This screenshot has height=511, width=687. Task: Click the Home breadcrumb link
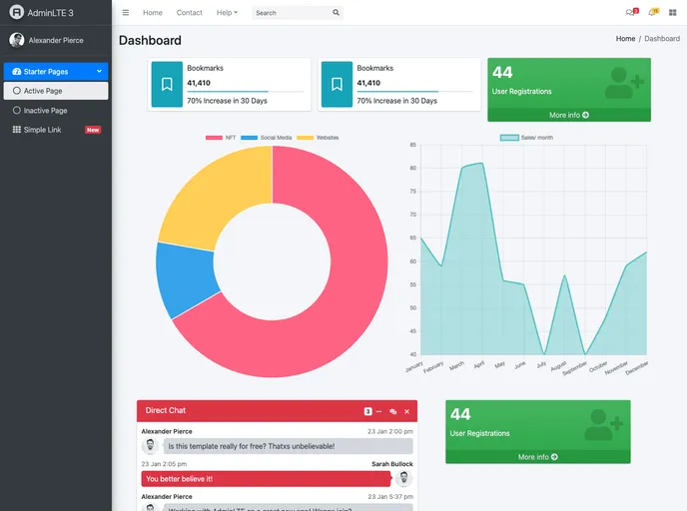(x=625, y=39)
